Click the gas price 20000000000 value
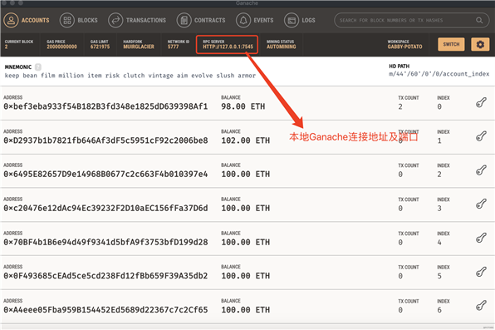 click(x=61, y=47)
